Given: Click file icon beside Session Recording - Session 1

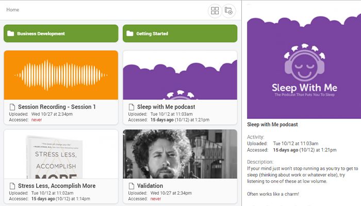Looking at the screenshot, I should click(13, 107).
